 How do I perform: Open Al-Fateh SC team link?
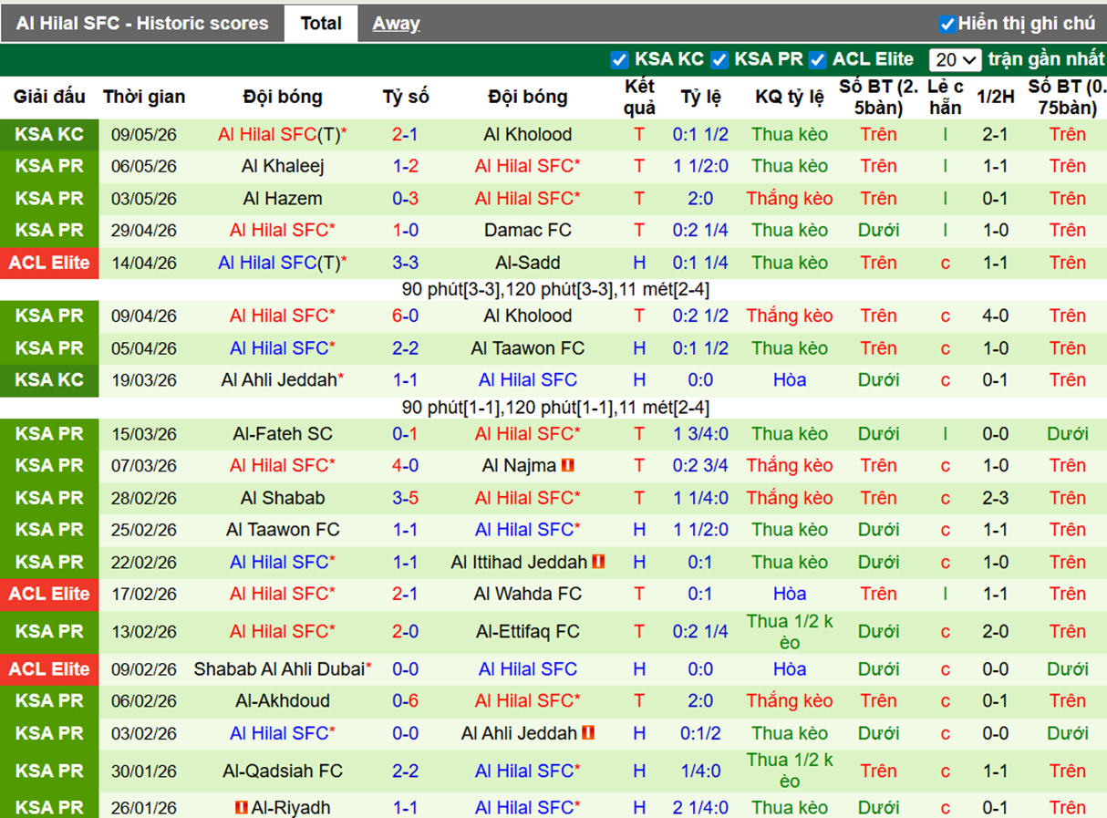tap(283, 434)
